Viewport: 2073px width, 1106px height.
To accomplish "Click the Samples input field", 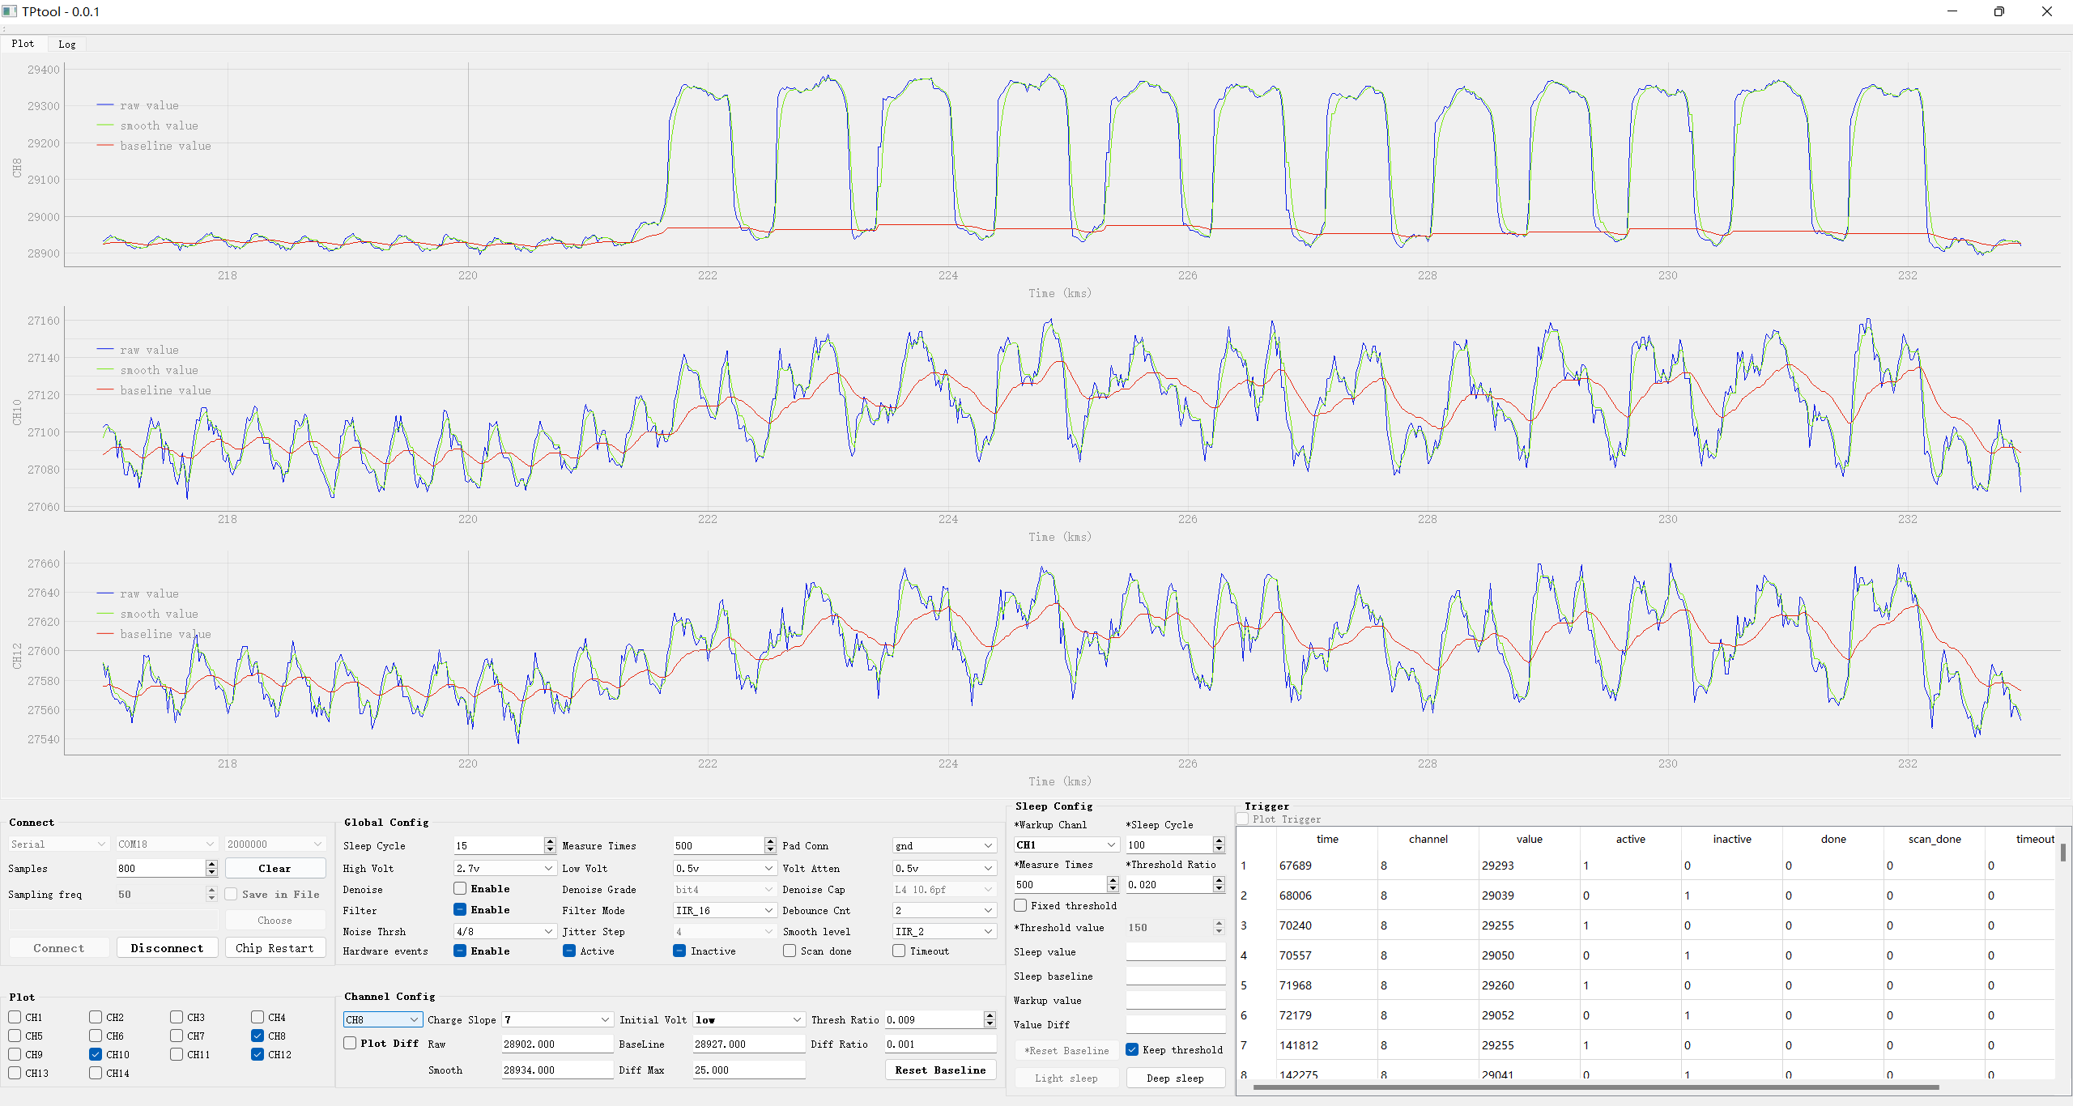I will coord(161,868).
